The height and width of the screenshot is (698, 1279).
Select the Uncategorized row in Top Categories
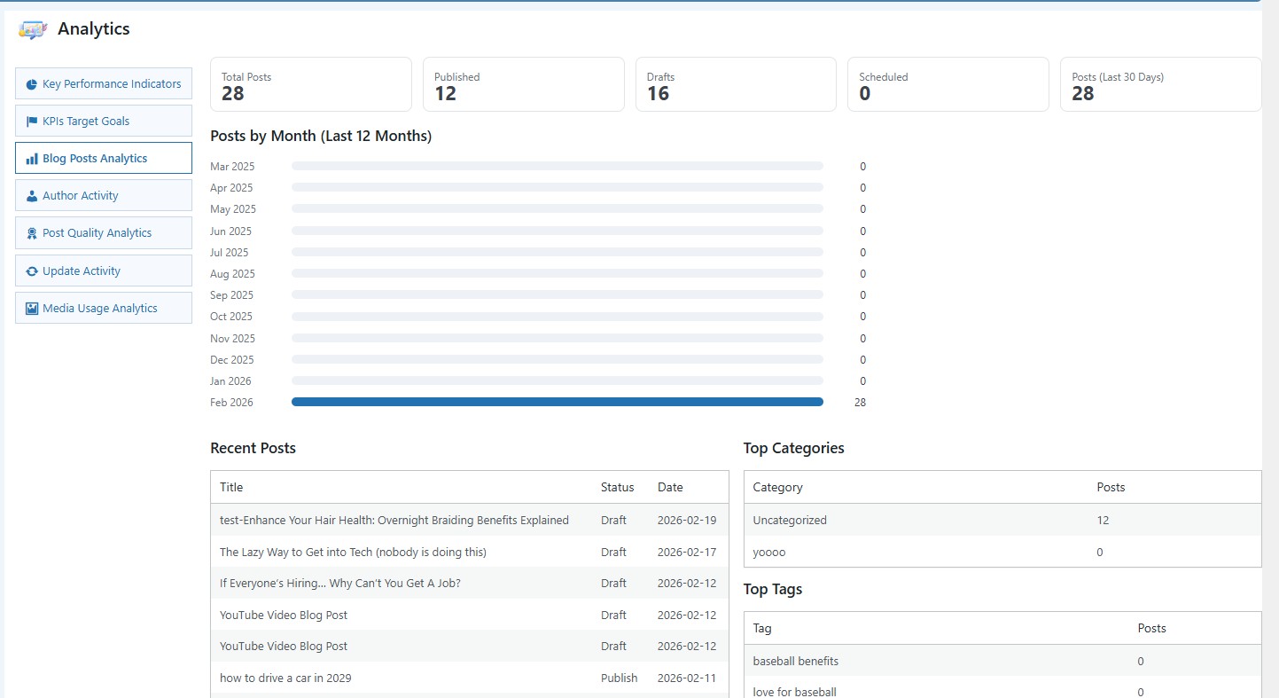(x=790, y=520)
